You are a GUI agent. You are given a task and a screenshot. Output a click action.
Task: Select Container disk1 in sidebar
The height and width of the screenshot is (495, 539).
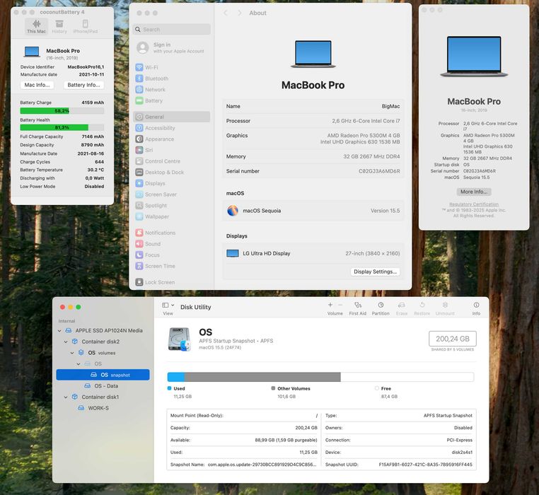[x=103, y=397]
